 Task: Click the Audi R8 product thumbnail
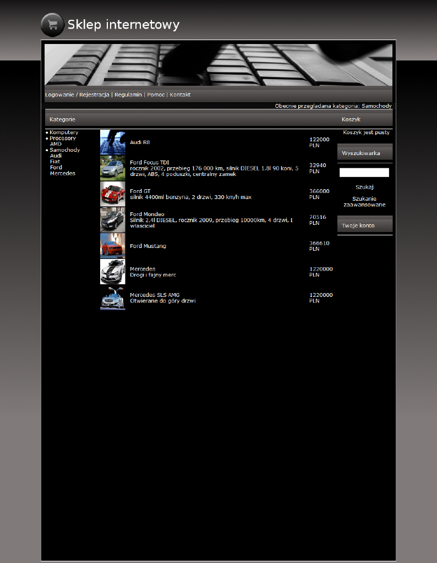(x=113, y=142)
